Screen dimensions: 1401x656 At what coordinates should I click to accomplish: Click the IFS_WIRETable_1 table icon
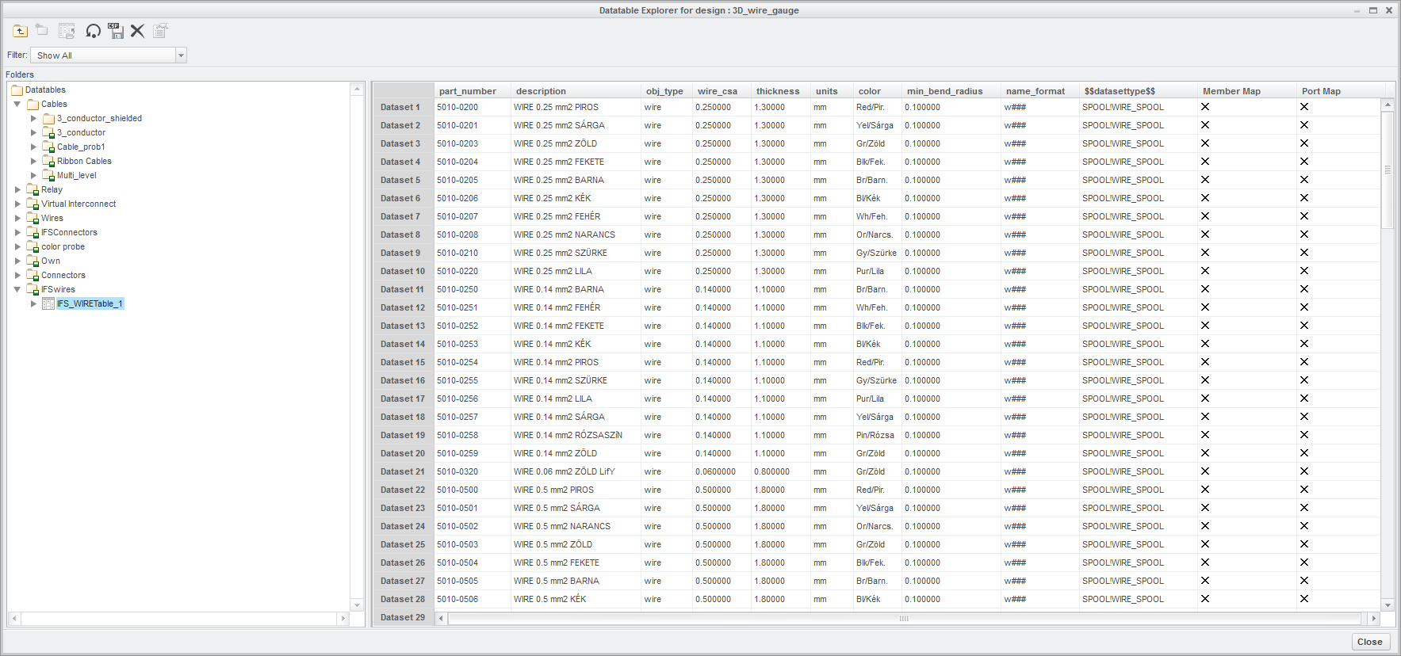point(48,303)
